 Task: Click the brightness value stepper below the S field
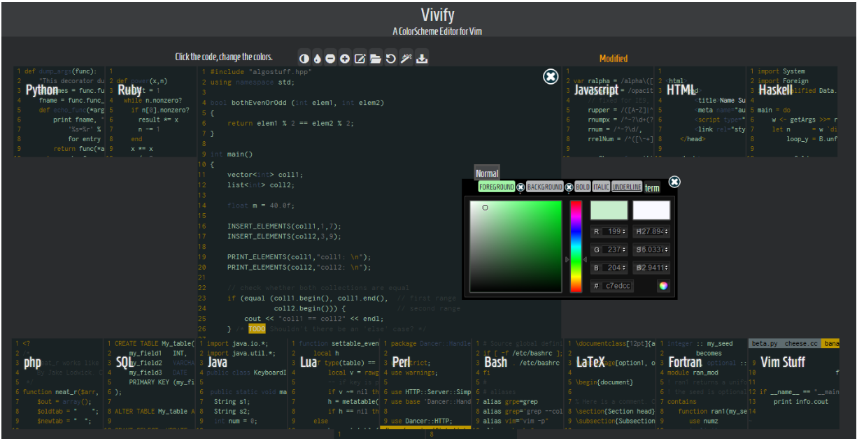[651, 268]
